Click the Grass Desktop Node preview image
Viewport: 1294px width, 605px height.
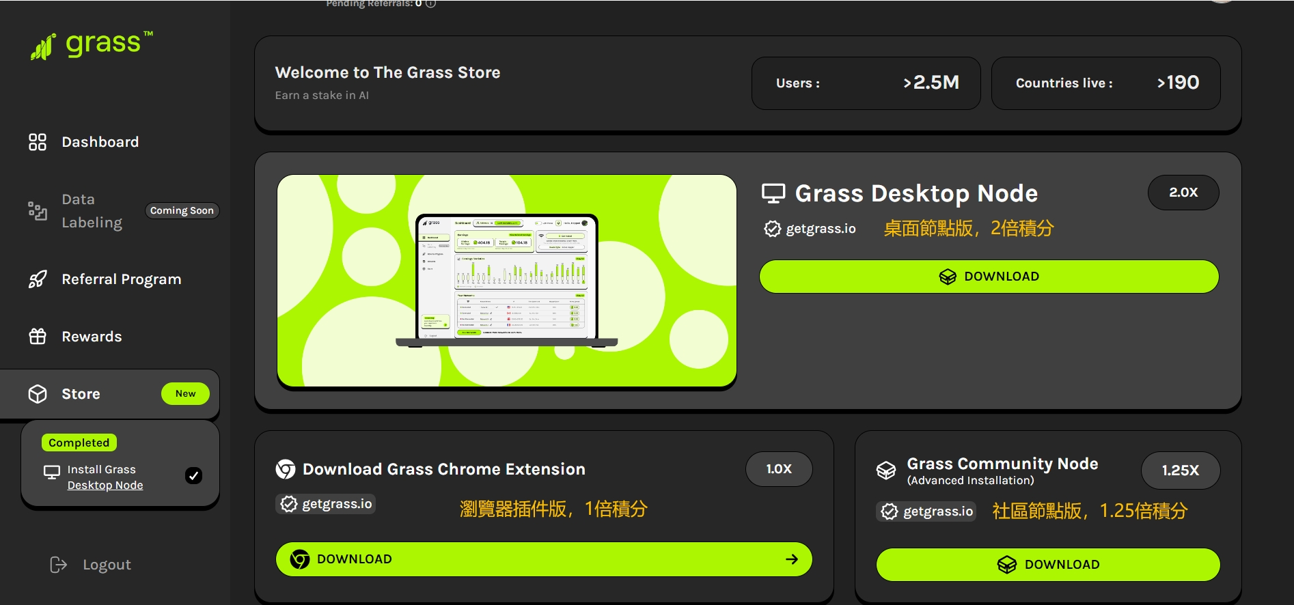coord(507,281)
